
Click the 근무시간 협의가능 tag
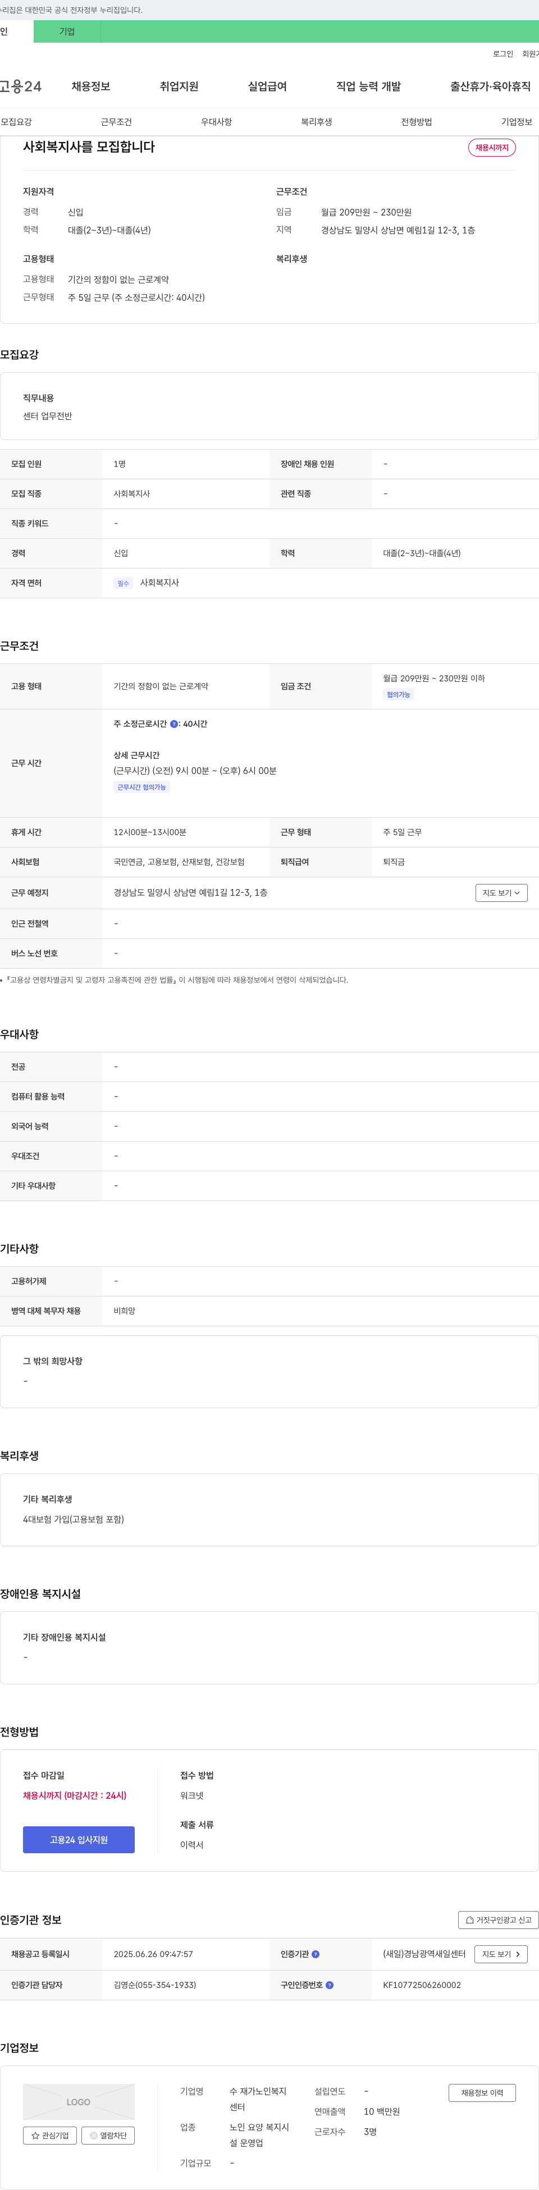pyautogui.click(x=142, y=787)
